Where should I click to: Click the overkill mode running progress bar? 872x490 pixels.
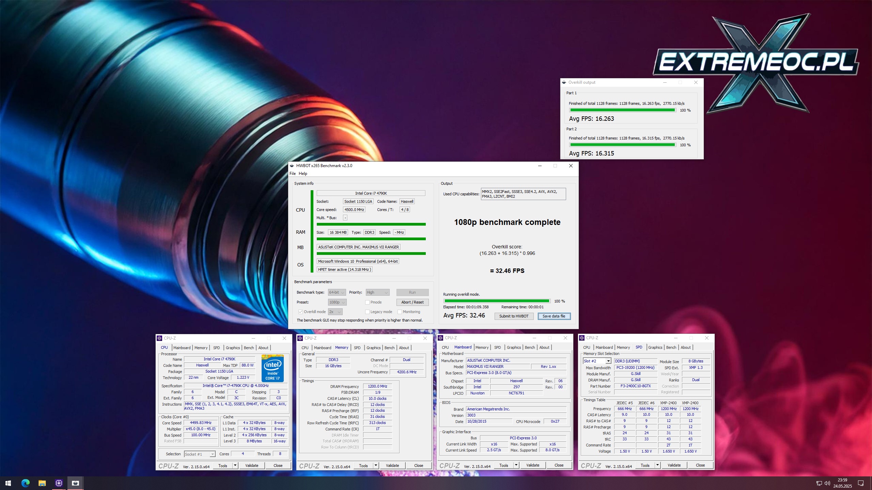497,301
